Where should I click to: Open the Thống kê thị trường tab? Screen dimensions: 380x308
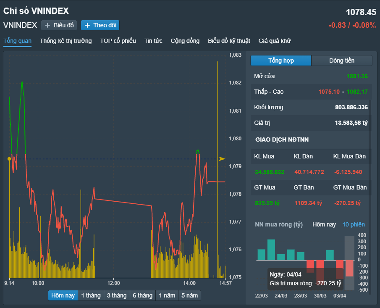[x=66, y=41]
